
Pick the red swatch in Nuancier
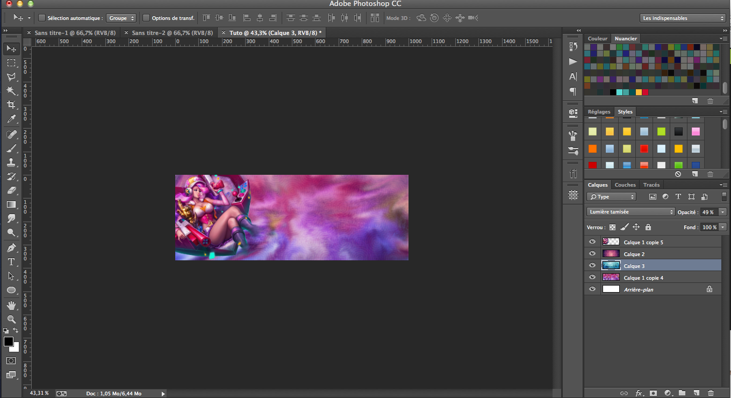pos(645,92)
